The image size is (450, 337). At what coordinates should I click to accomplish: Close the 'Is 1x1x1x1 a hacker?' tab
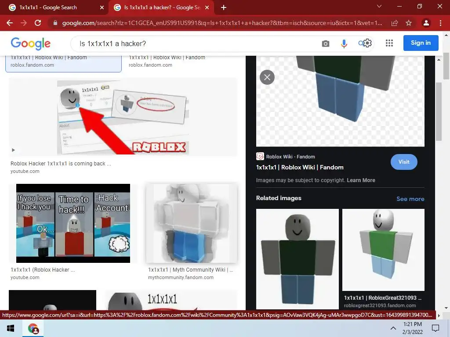tap(207, 7)
